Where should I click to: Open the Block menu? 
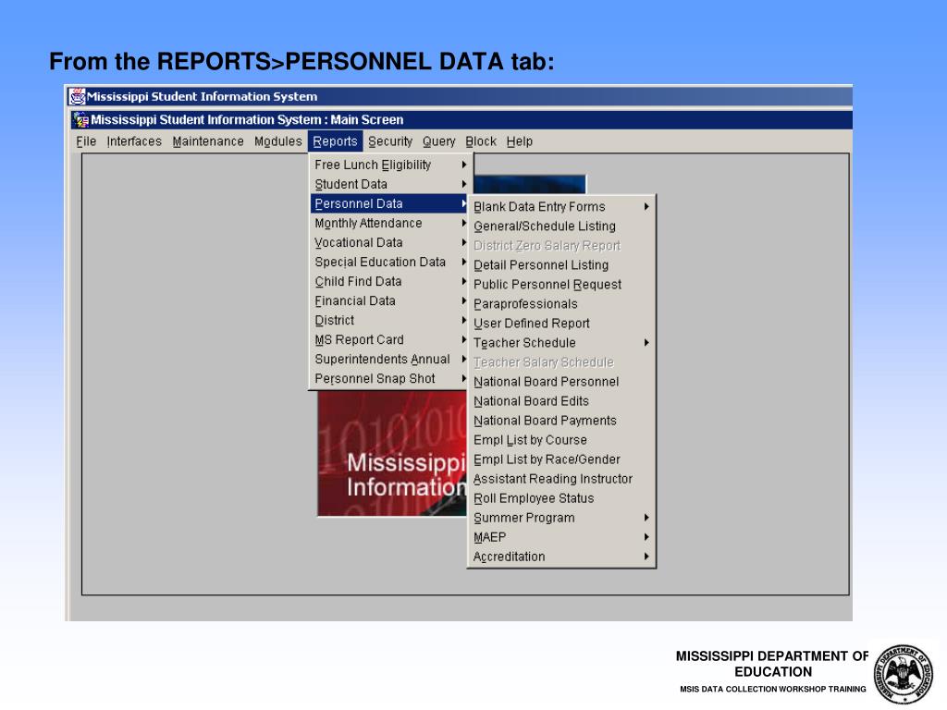pyautogui.click(x=481, y=141)
